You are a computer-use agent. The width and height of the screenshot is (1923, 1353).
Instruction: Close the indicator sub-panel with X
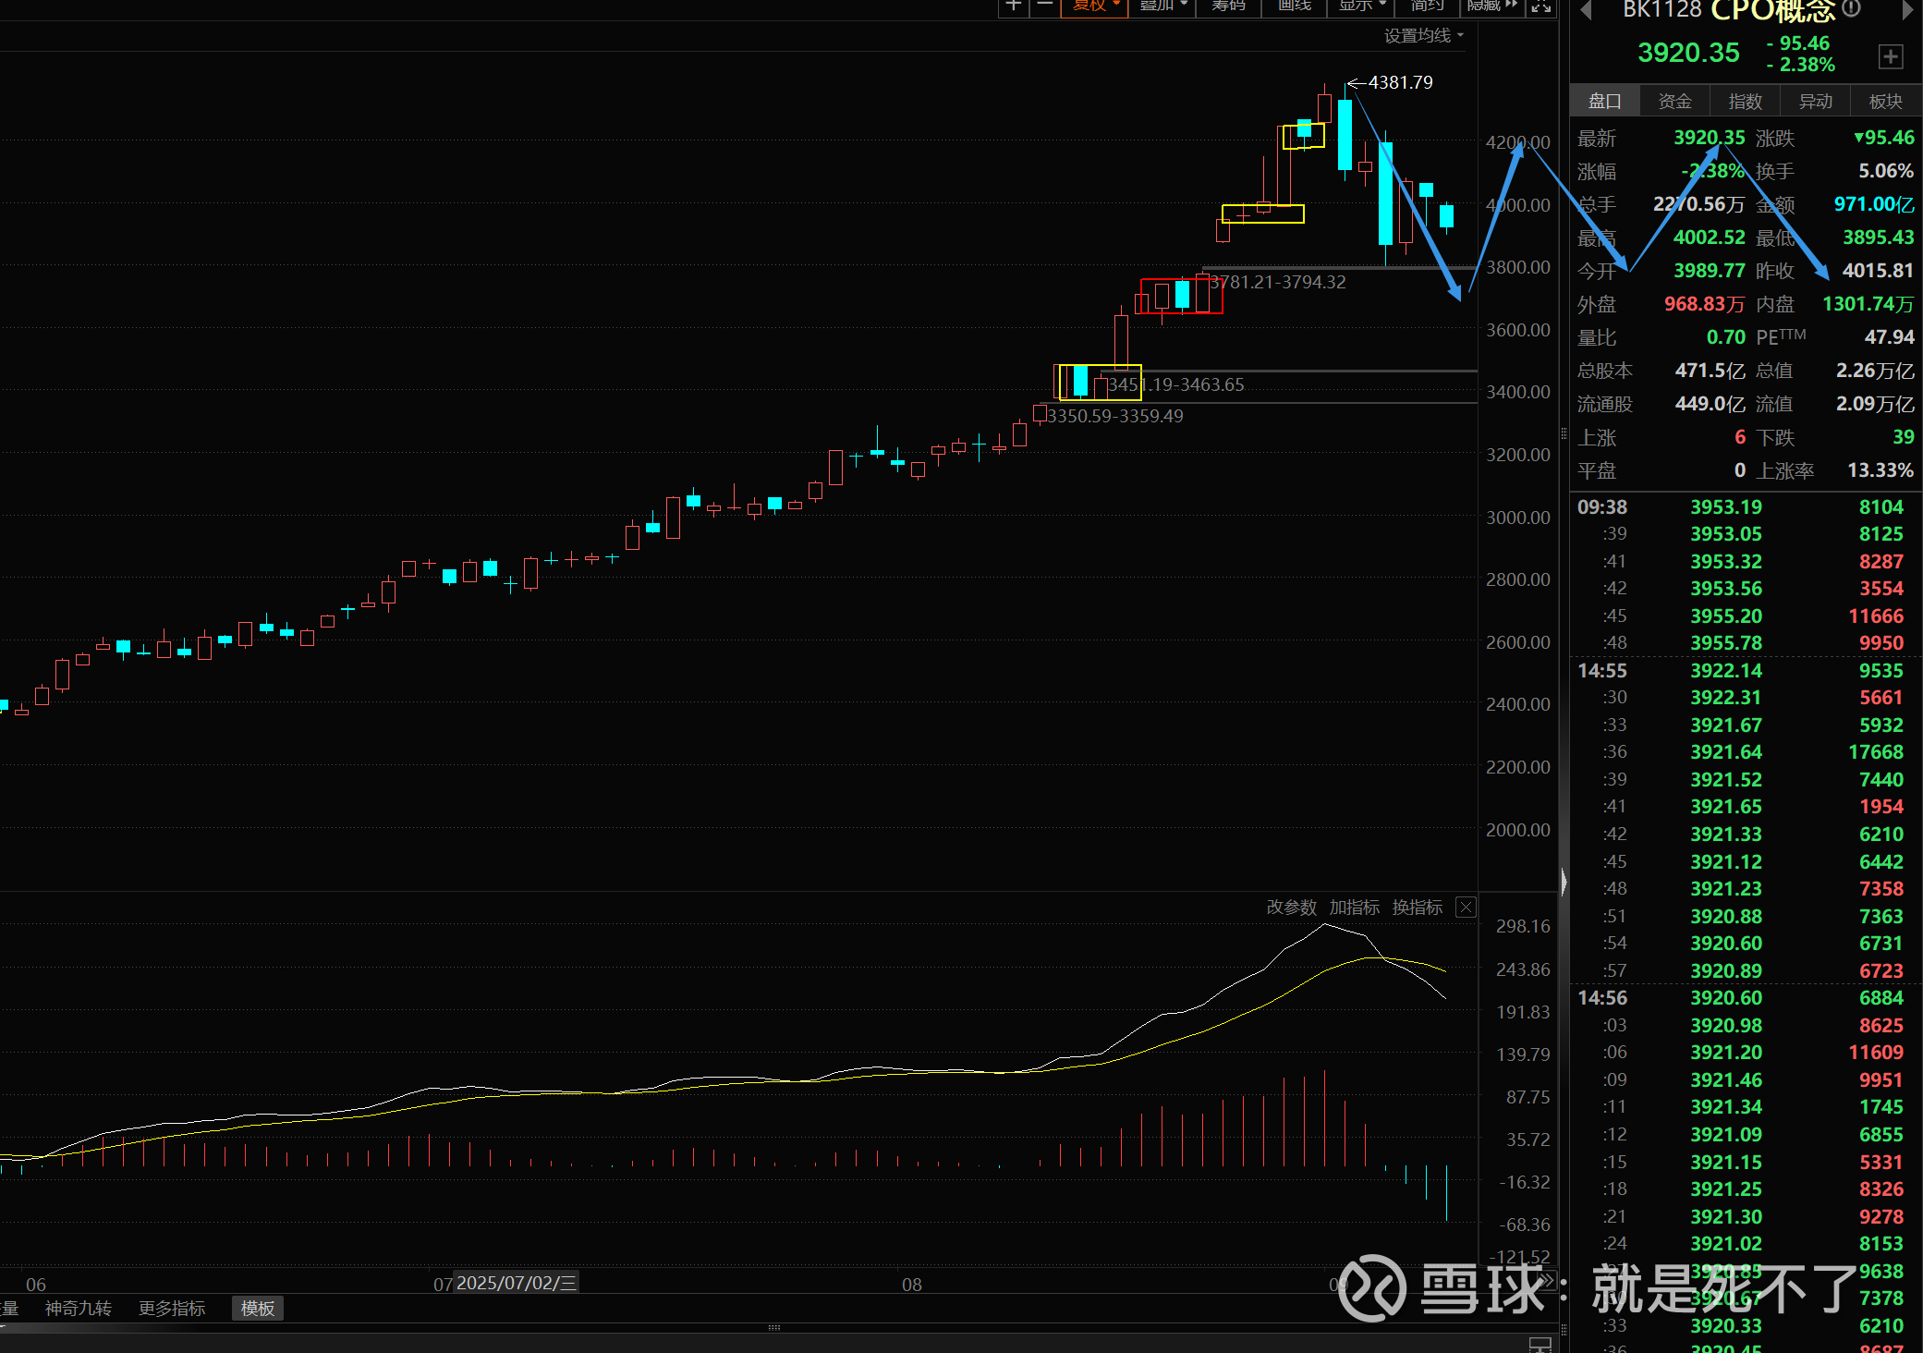(1466, 907)
